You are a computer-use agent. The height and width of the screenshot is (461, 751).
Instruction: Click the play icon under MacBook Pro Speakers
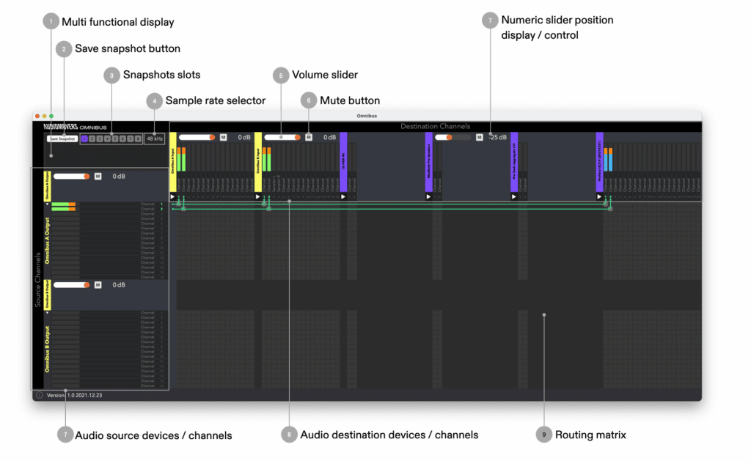point(427,196)
